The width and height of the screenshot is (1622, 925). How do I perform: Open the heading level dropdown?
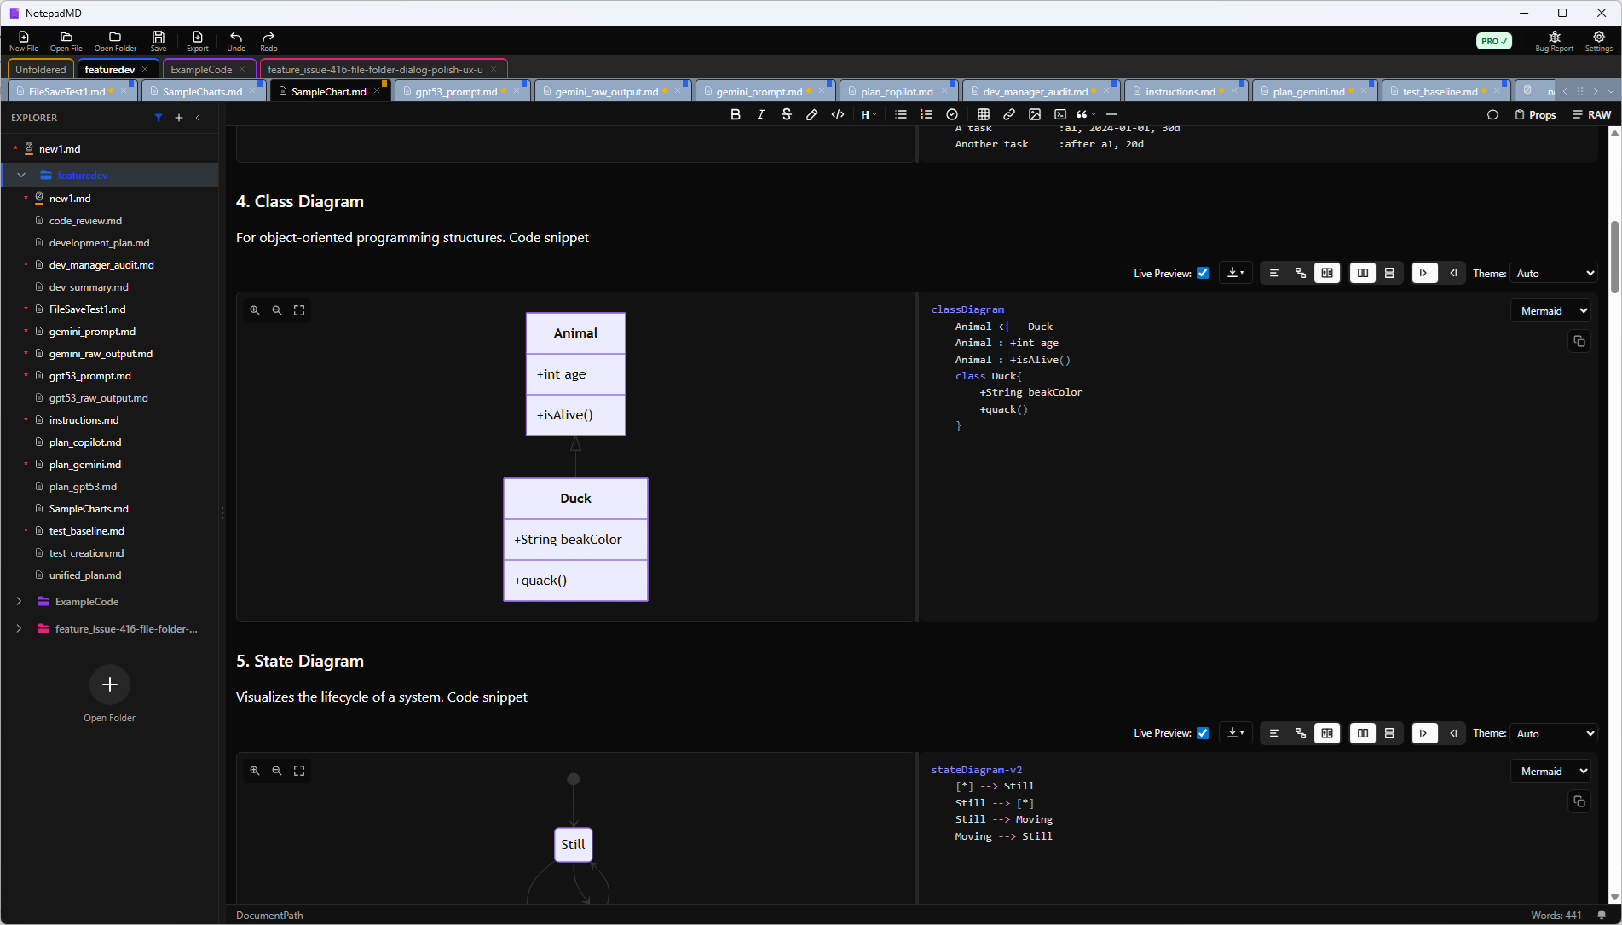tap(869, 114)
